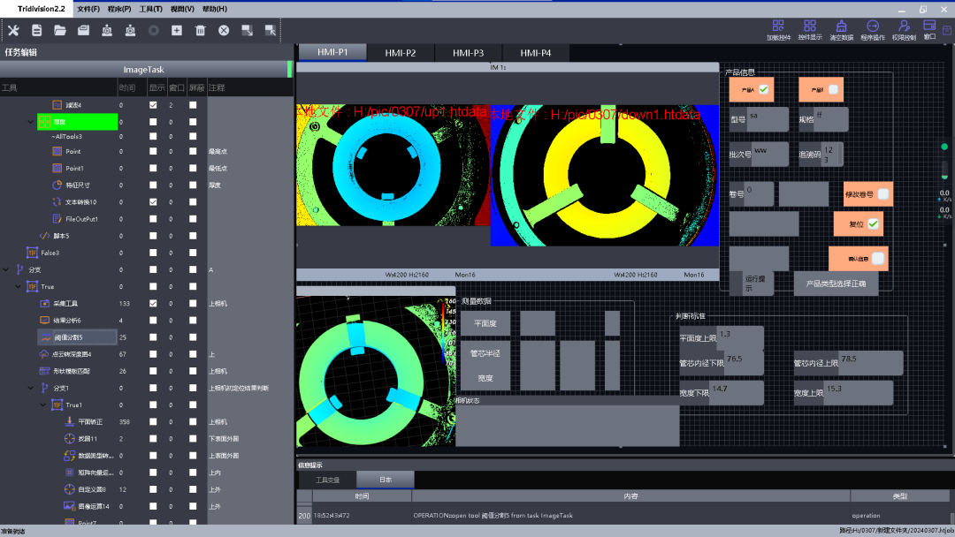955x537 pixels.
Task: Click the open folder toolbar icon
Action: coord(60,30)
